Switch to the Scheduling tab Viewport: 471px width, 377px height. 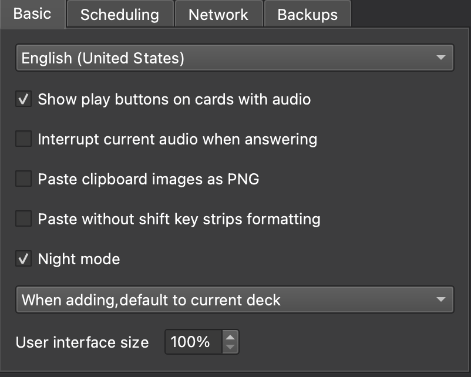120,14
